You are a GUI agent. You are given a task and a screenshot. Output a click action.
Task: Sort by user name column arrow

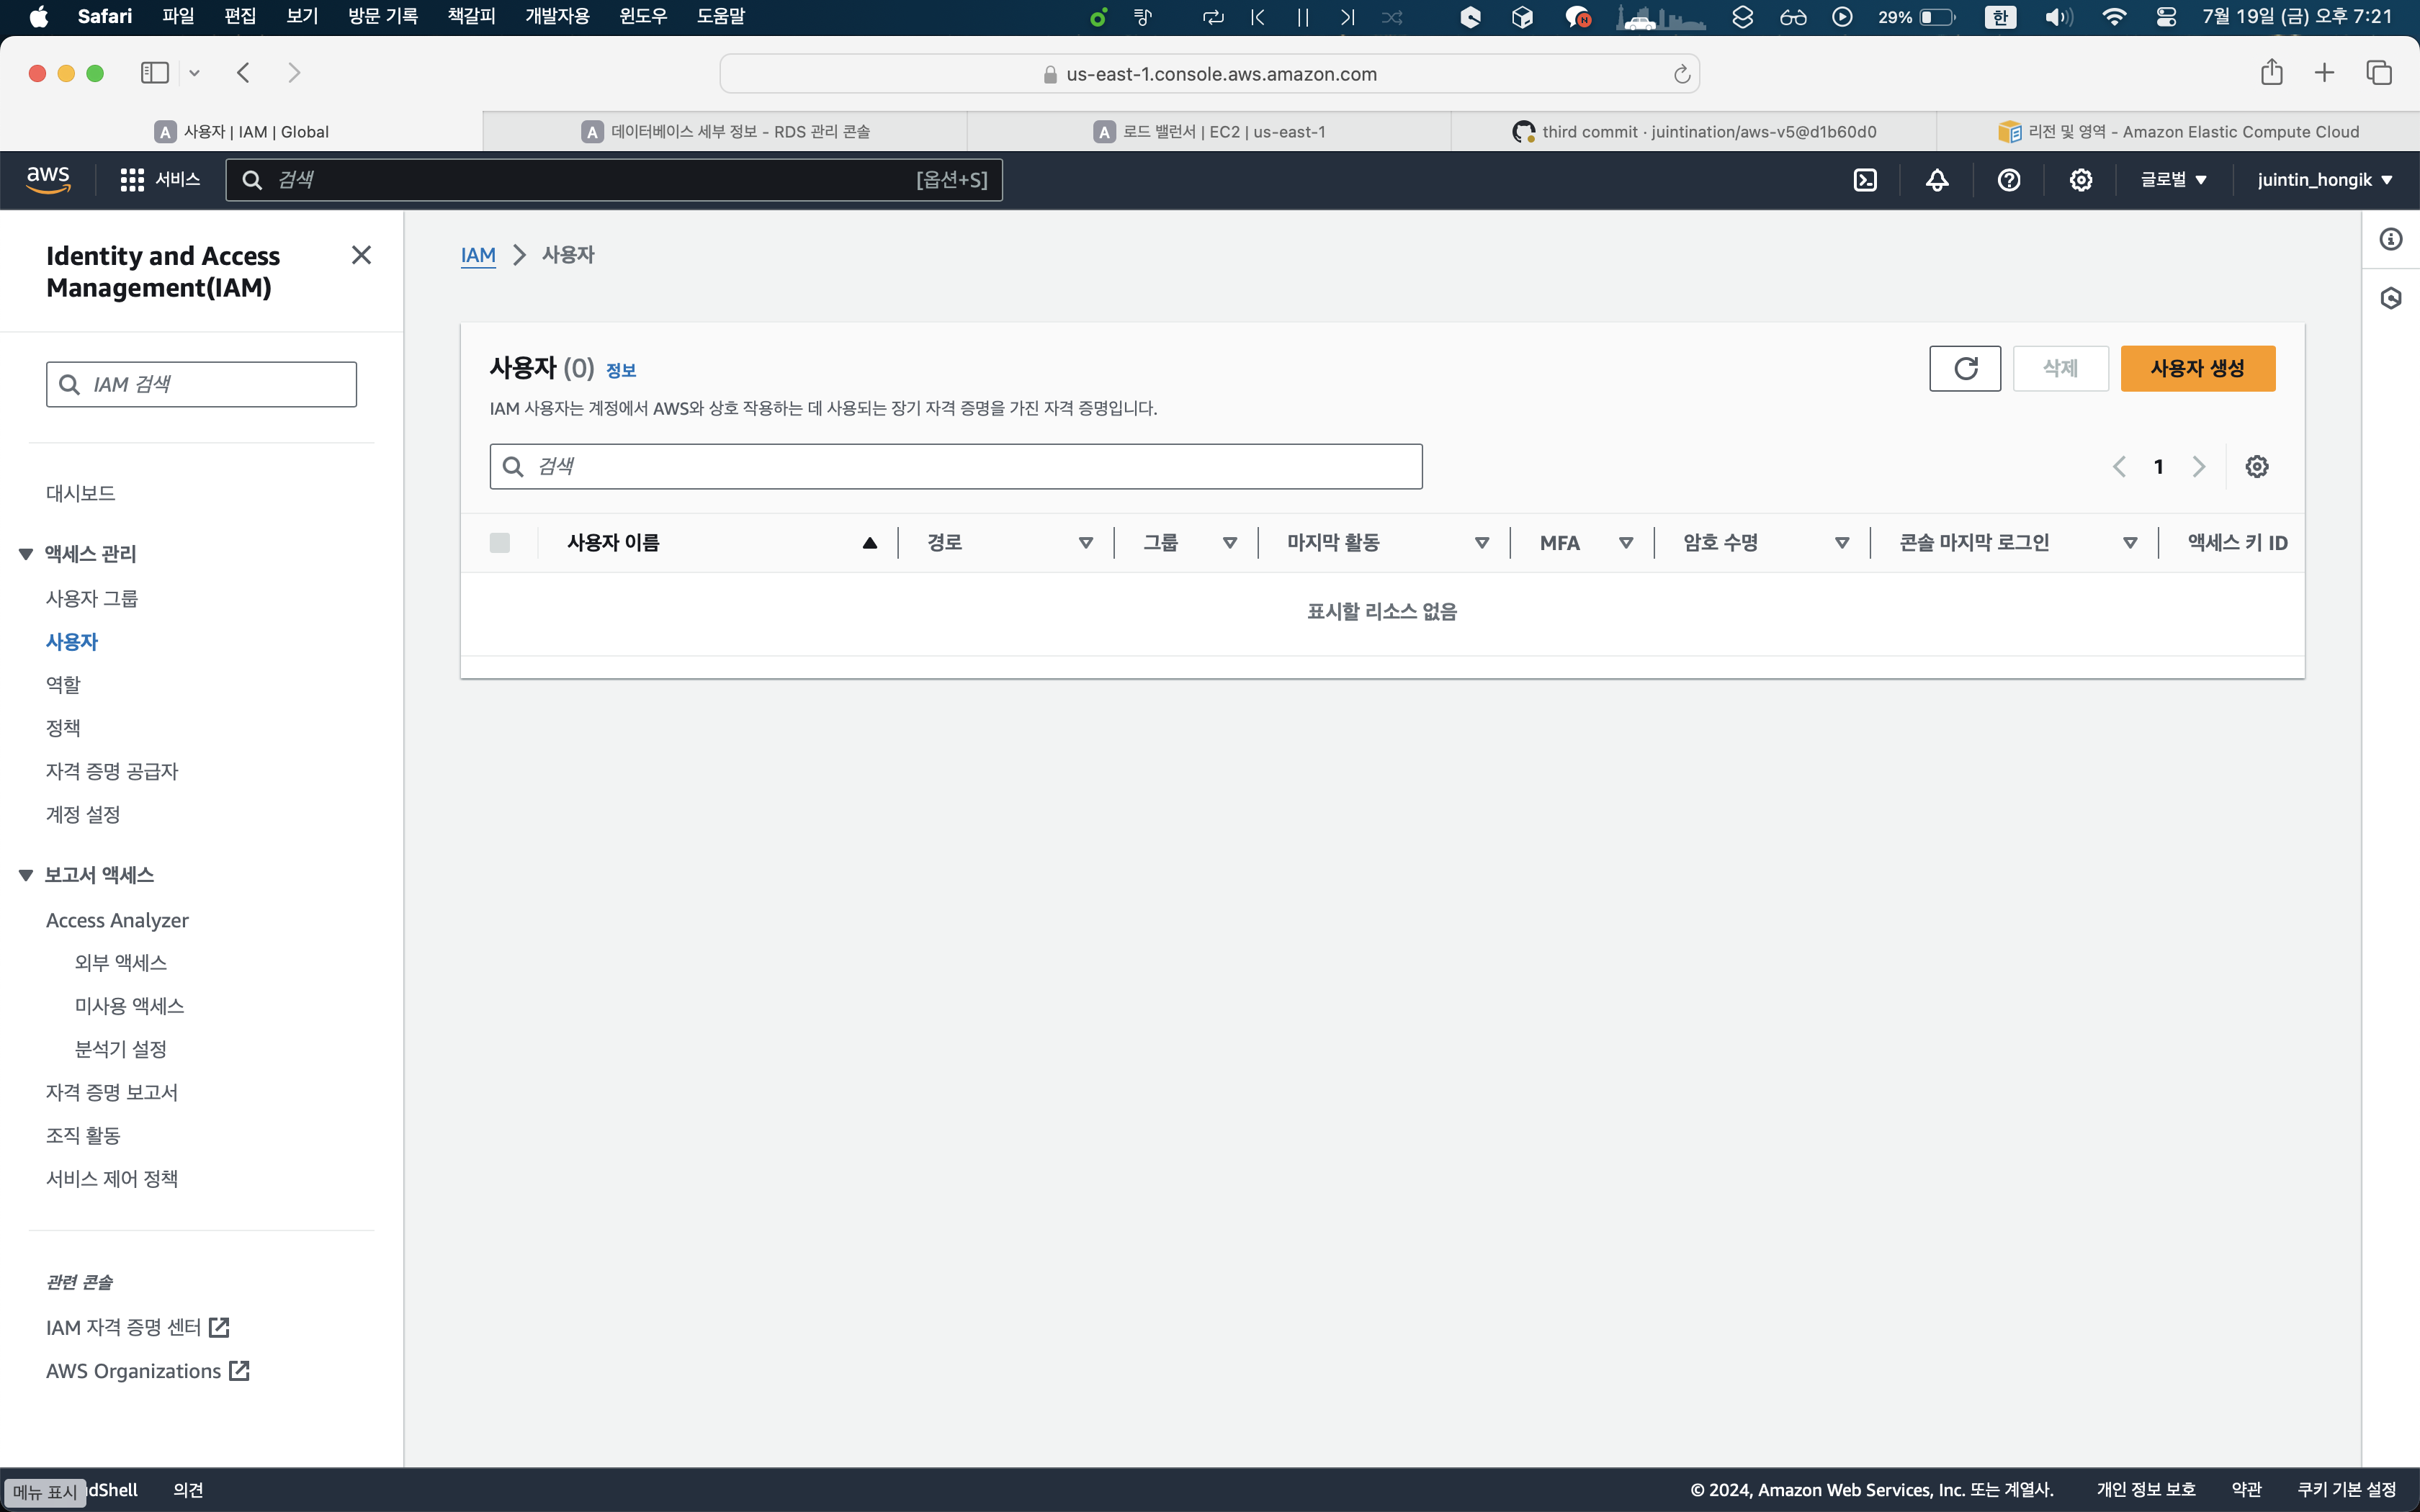869,543
